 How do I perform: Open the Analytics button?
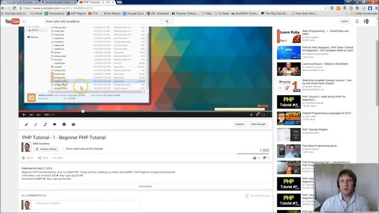(x=240, y=124)
